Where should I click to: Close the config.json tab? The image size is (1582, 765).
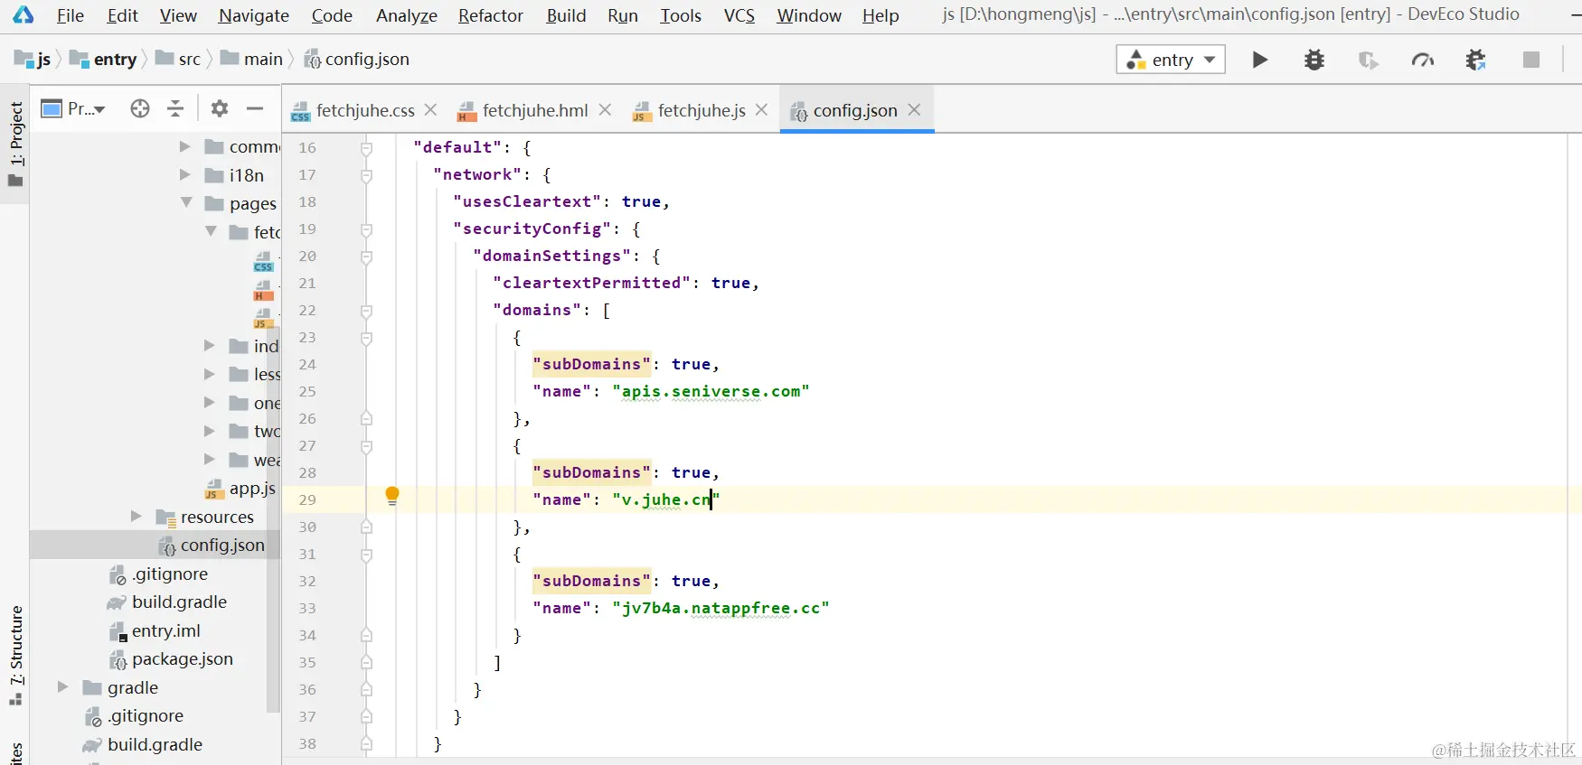tap(914, 109)
